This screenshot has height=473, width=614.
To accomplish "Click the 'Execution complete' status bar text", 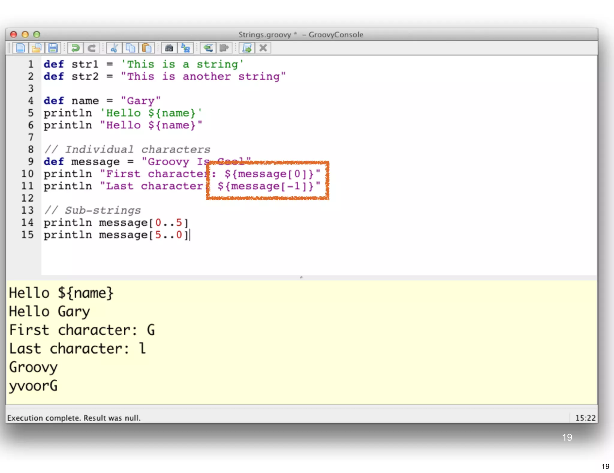I will click(74, 418).
